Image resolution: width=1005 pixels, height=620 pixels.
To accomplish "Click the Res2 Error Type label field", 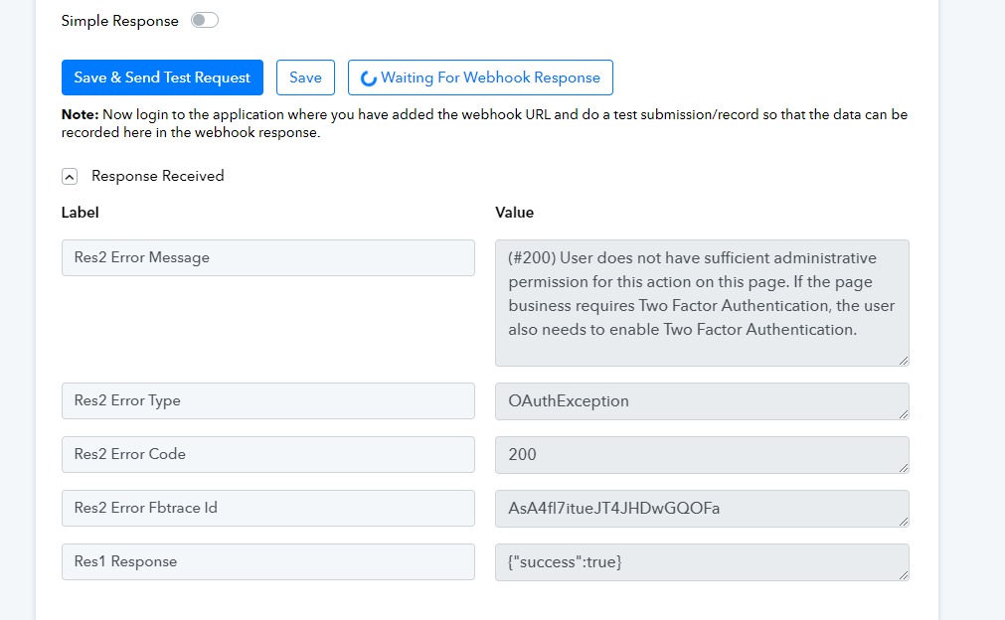I will coord(268,401).
